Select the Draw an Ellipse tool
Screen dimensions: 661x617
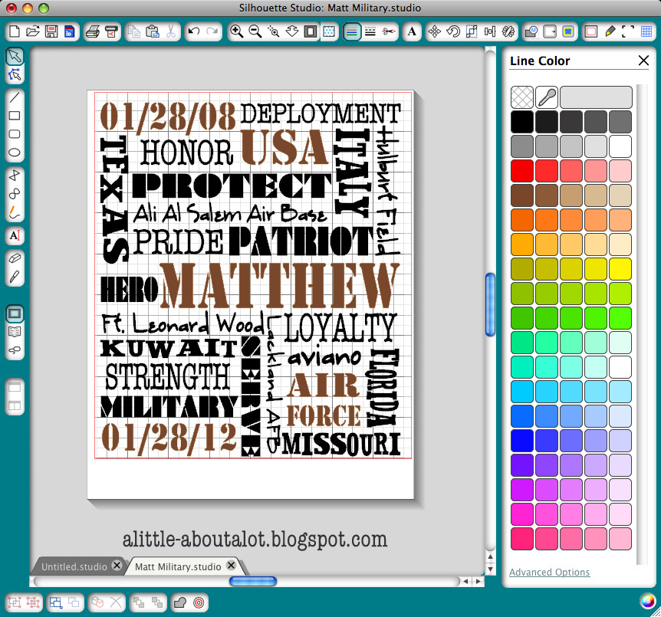click(15, 153)
